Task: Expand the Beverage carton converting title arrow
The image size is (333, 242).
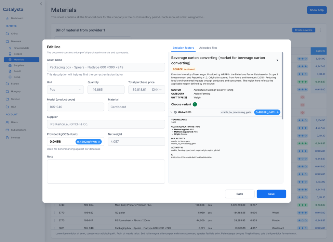Action: click(277, 60)
